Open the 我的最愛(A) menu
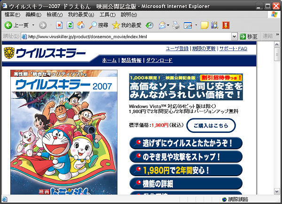Screen dimensions: 282x204 (x=81, y=15)
